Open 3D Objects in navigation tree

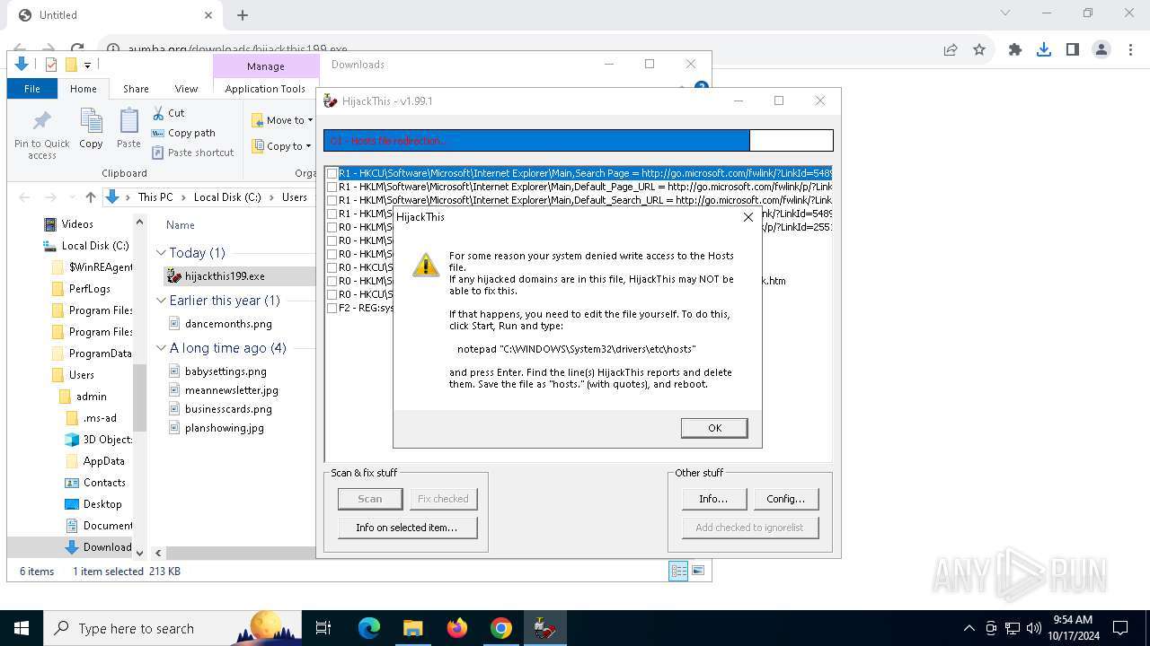[107, 440]
